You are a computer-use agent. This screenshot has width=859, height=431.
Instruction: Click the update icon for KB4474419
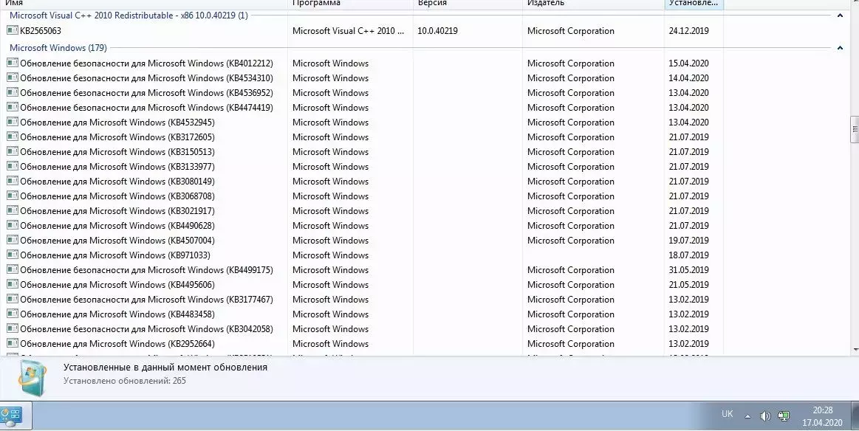12,107
